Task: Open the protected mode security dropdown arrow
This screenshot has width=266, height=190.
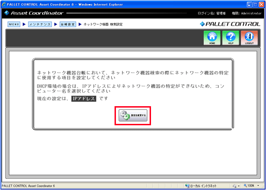Action: pos(239,186)
